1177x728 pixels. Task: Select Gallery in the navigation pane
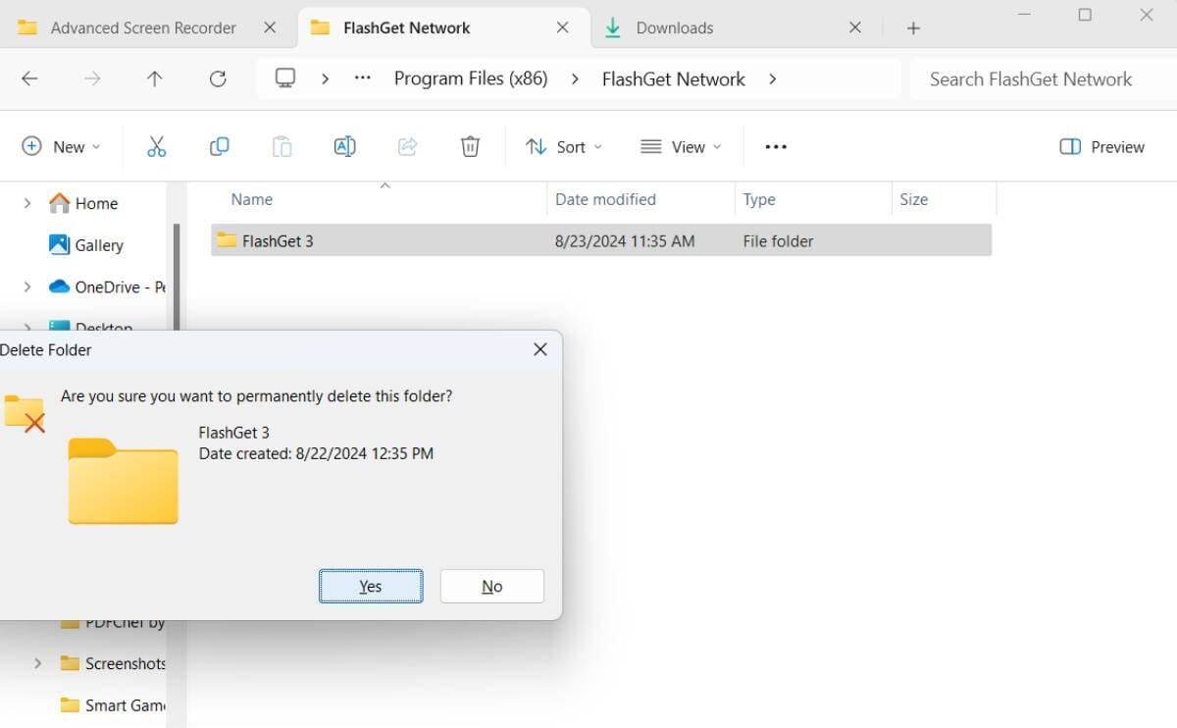[98, 245]
